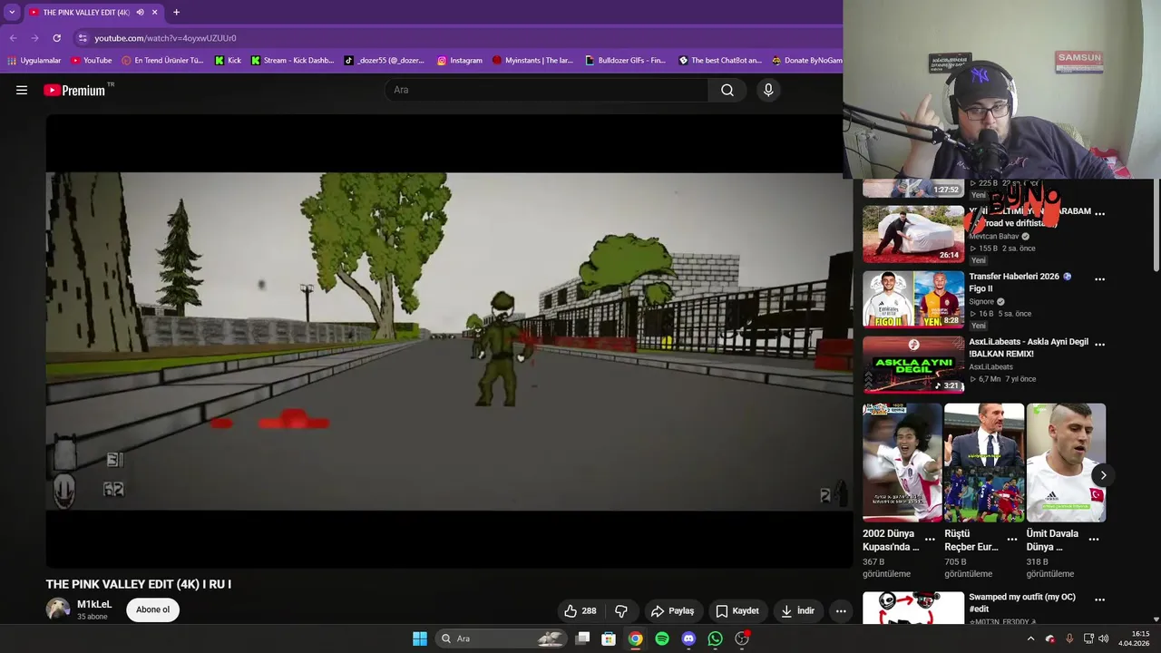Open options for 2002 Dünya Kupası short

(931, 539)
